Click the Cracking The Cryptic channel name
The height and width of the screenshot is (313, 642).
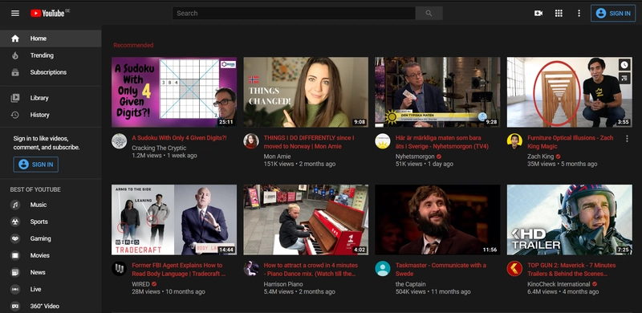pos(159,148)
